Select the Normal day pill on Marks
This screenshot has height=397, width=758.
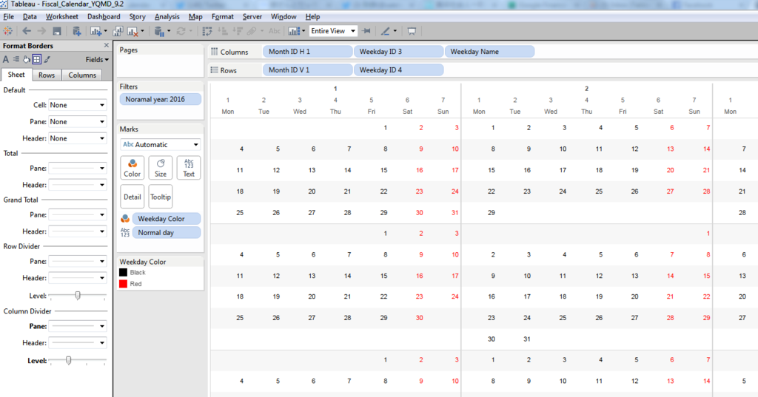pos(167,232)
